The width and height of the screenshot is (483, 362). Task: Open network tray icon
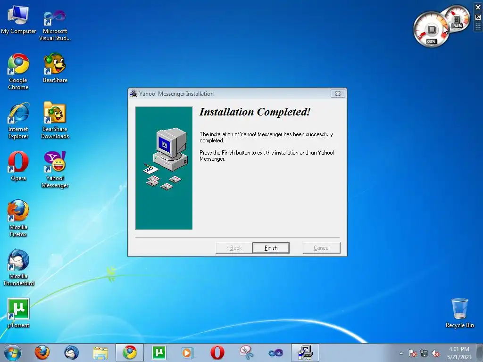[x=424, y=353]
